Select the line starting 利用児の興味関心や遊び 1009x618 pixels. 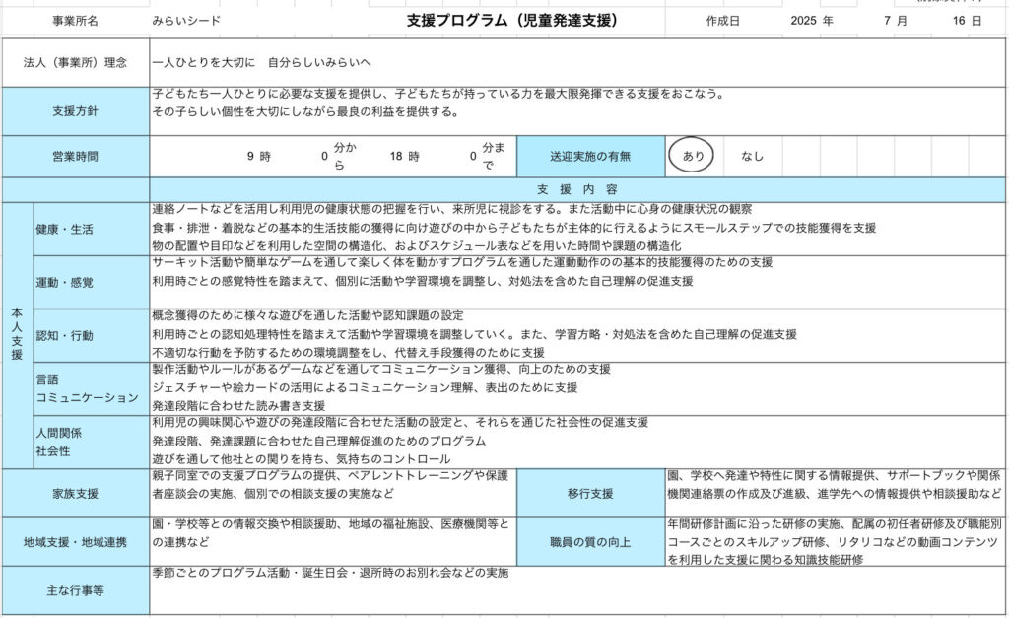400,422
